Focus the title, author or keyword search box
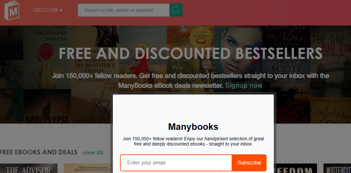 [x=124, y=10]
